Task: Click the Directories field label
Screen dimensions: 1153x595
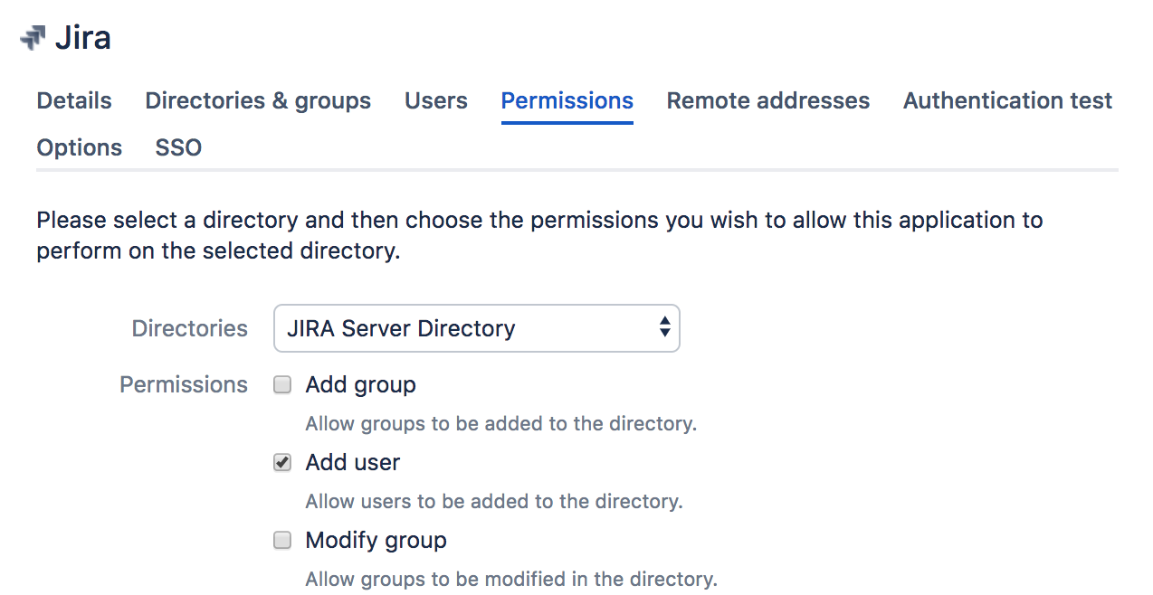Action: pyautogui.click(x=190, y=328)
